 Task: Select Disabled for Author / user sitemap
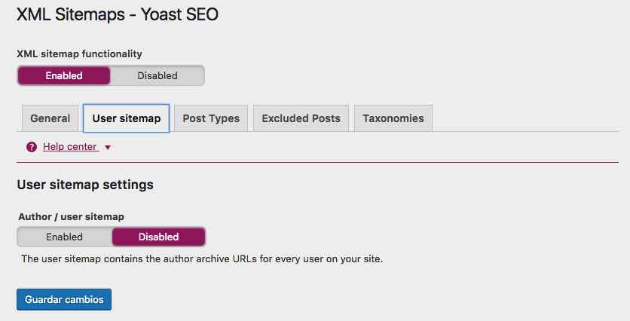coord(159,237)
